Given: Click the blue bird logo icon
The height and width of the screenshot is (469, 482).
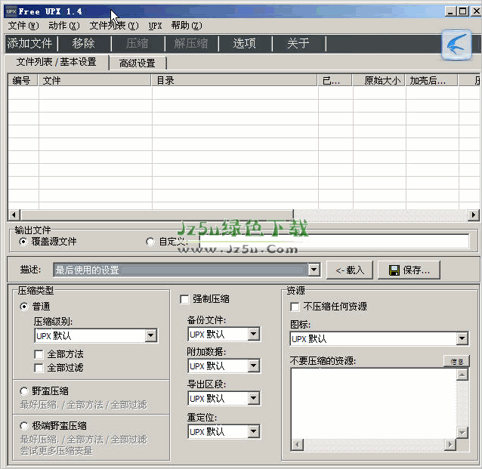Looking at the screenshot, I should coord(456,45).
